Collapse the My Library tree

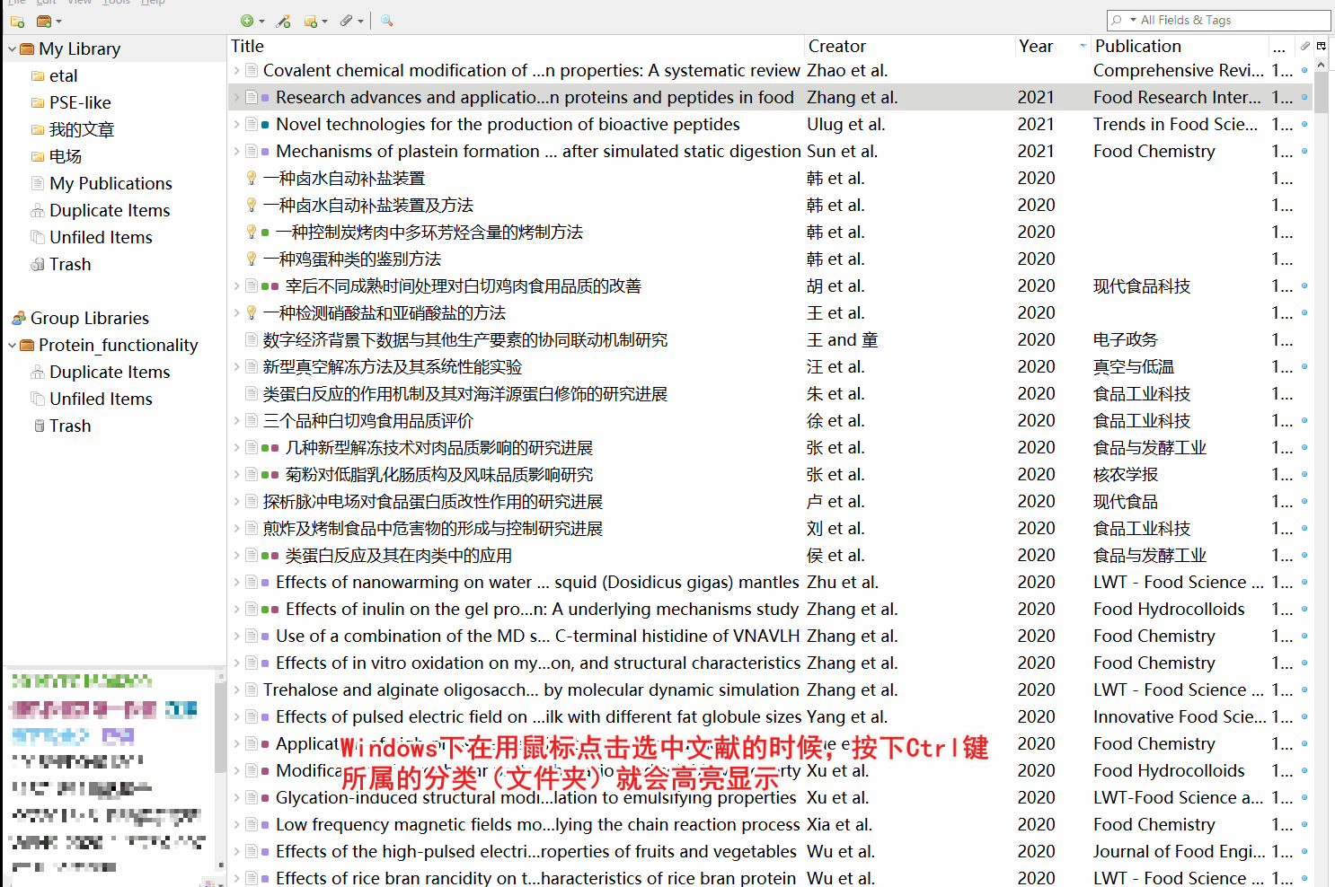coord(12,48)
